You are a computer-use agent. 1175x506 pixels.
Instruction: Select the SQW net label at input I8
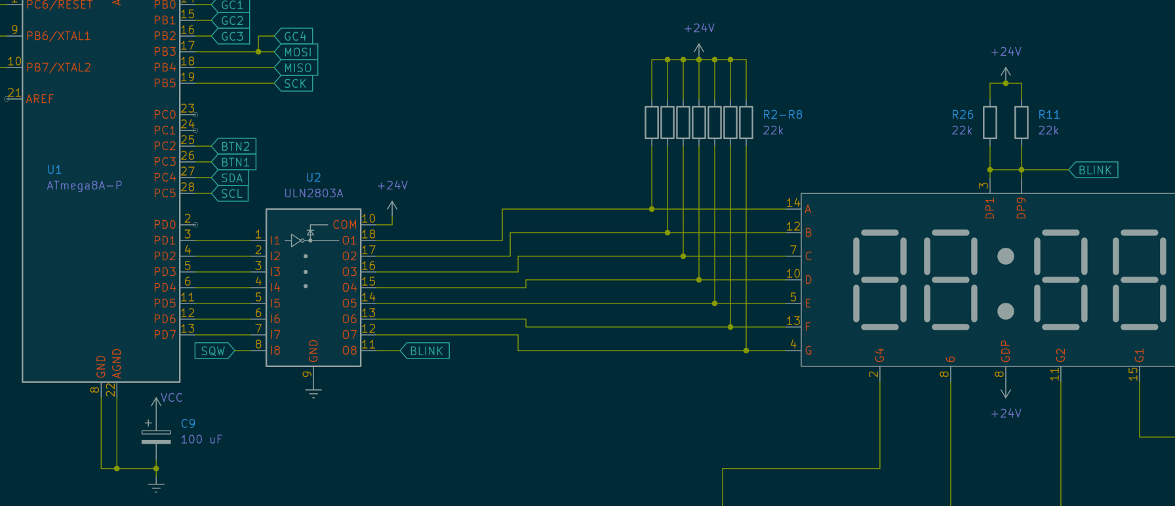point(214,351)
